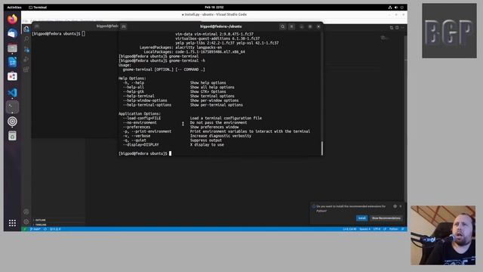Click the VS Code editor minimap
The image size is (483, 272).
point(384,38)
